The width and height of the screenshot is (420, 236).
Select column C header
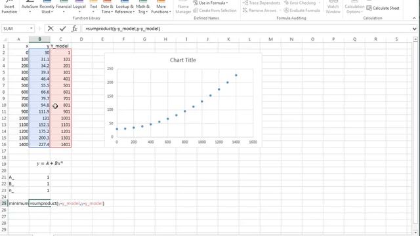(x=60, y=39)
